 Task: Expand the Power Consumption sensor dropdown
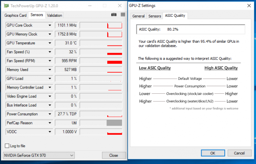50,114
